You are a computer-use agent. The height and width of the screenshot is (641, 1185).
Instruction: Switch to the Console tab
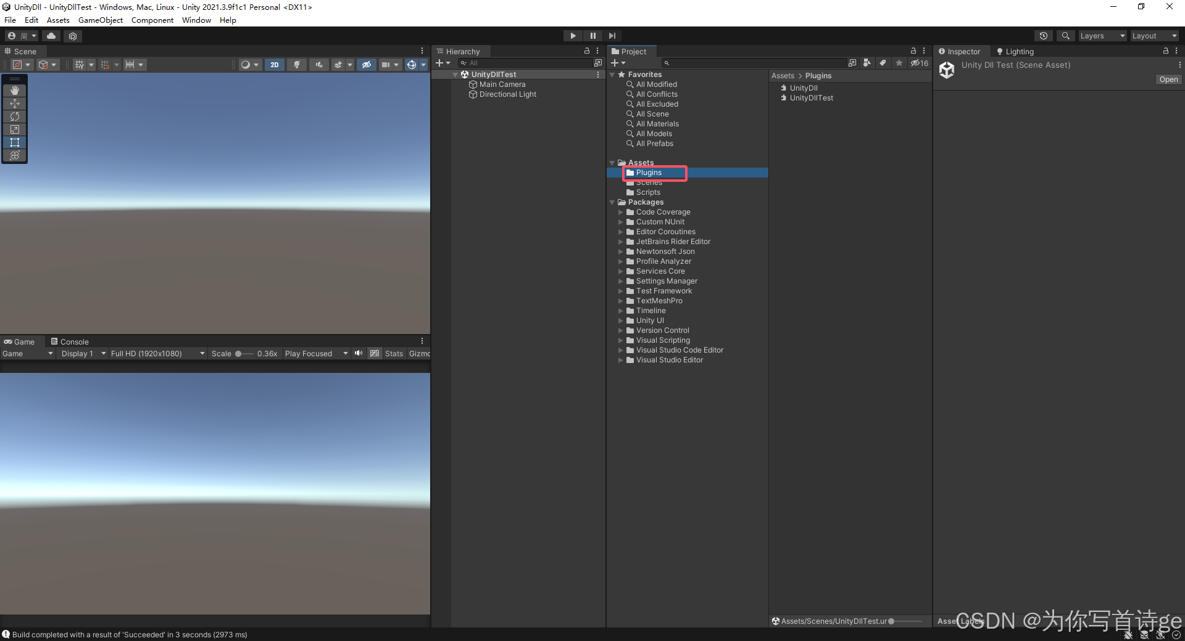tap(69, 341)
